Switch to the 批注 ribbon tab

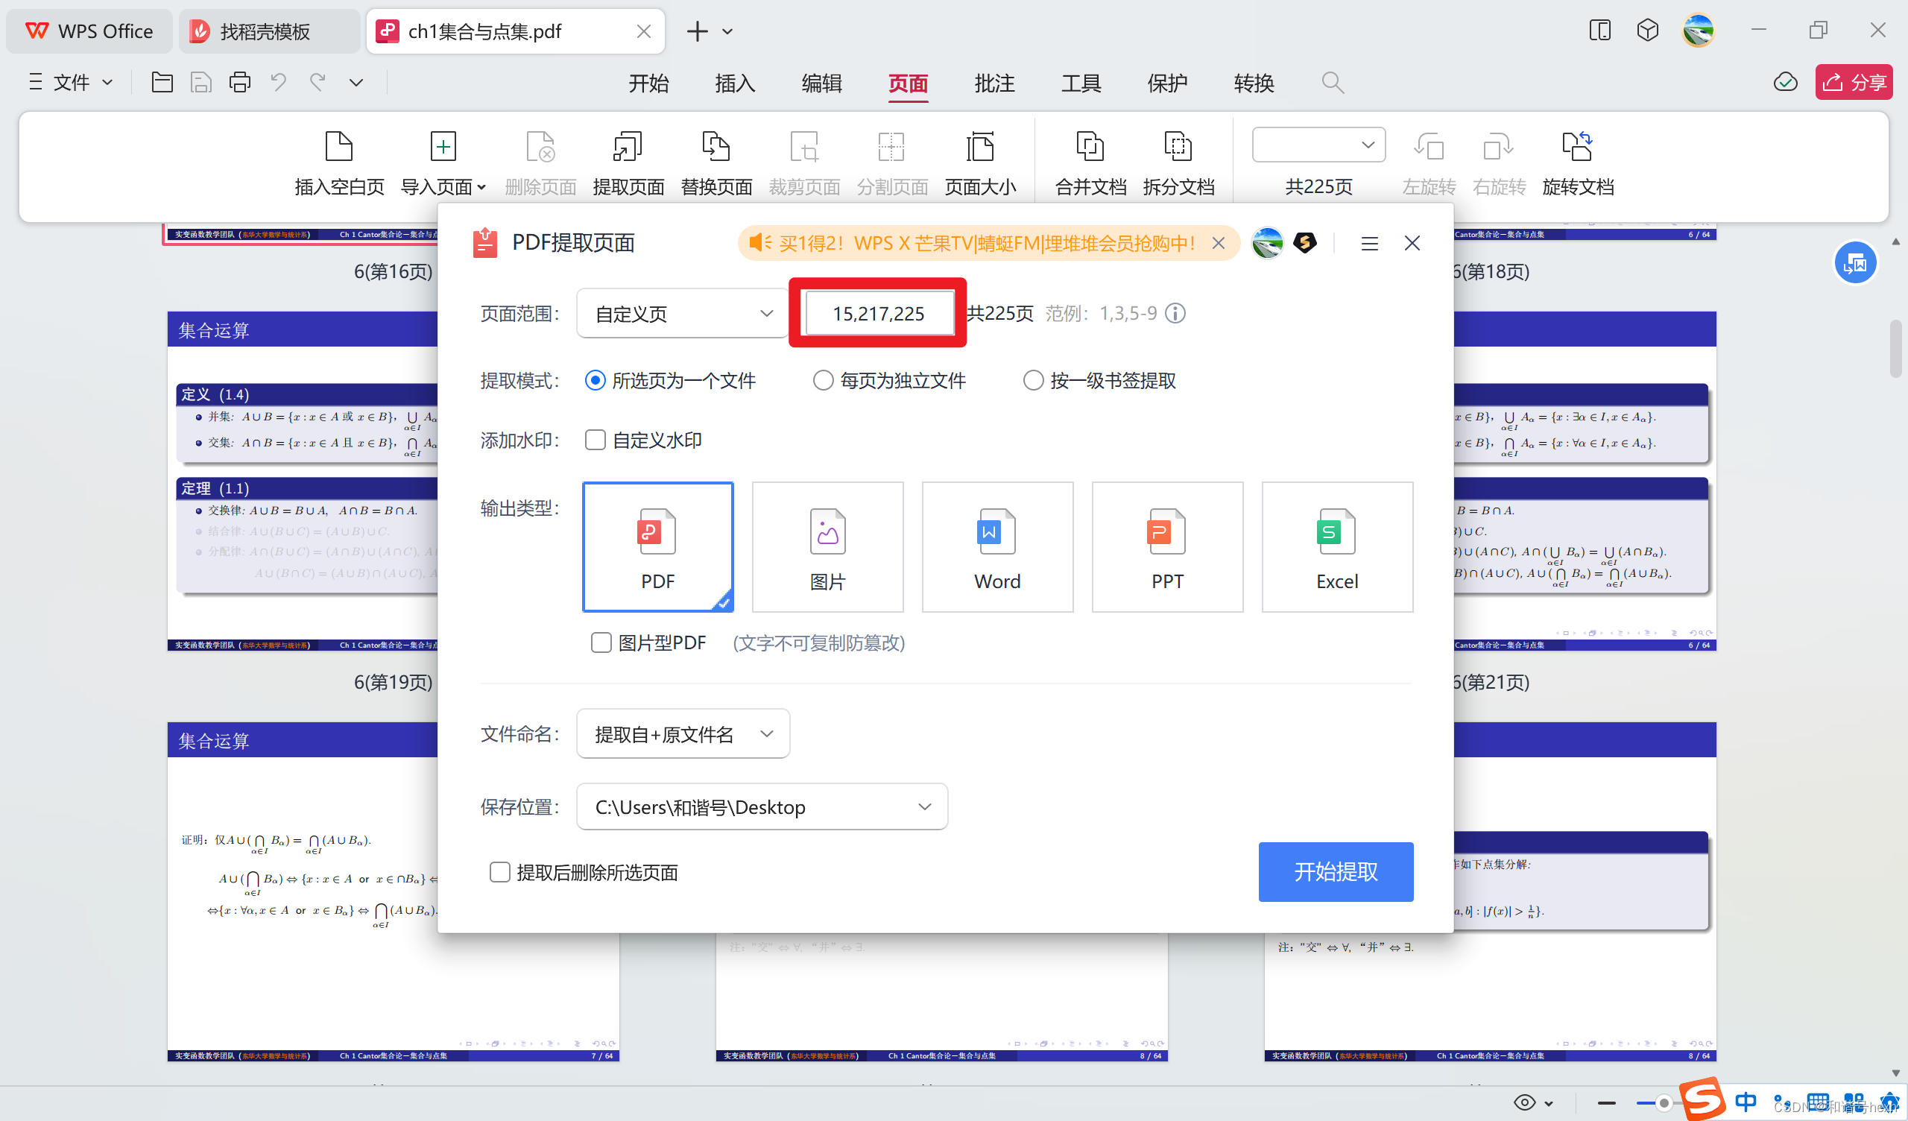click(994, 83)
